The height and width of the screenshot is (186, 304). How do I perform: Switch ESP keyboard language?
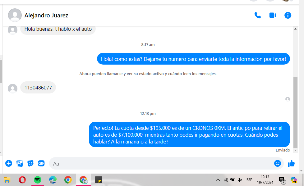click(249, 180)
